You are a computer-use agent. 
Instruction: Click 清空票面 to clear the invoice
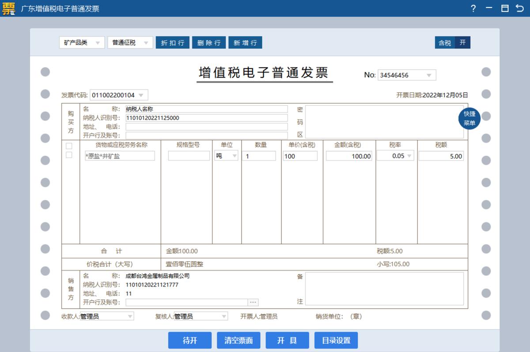238,340
